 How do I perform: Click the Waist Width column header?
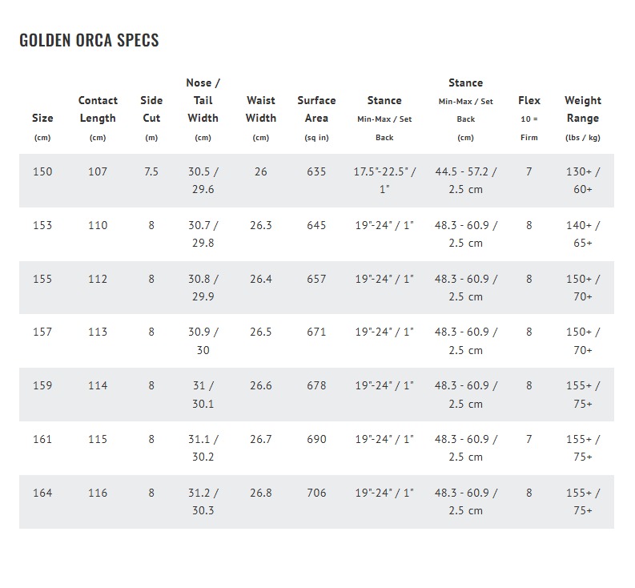click(261, 110)
